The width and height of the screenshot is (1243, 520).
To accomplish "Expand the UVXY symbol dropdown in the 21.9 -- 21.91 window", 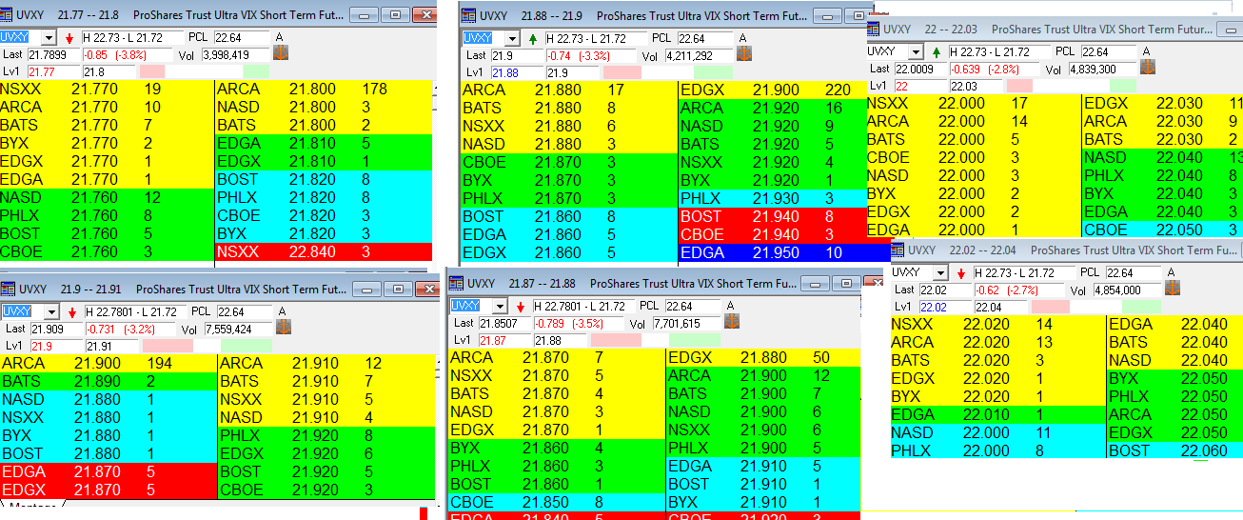I will [x=50, y=311].
